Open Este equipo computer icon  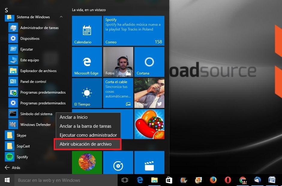click(13, 60)
